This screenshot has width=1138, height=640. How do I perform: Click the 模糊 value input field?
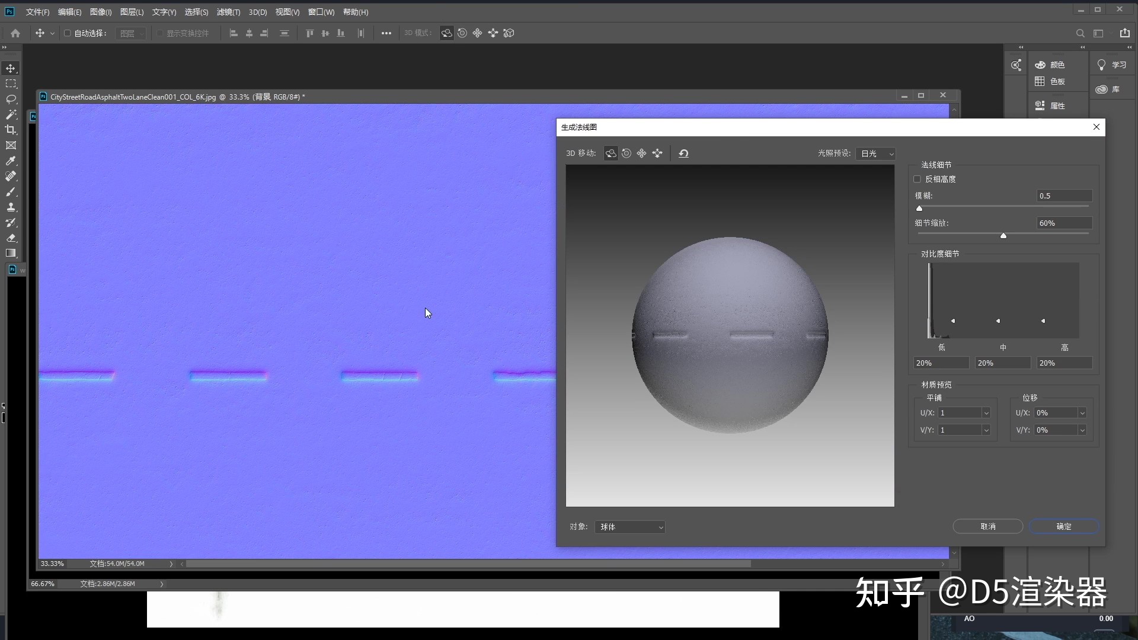[1064, 196]
